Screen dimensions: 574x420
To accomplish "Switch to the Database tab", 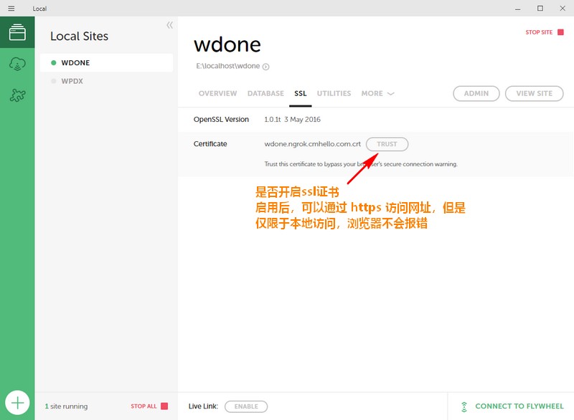I will pos(265,94).
